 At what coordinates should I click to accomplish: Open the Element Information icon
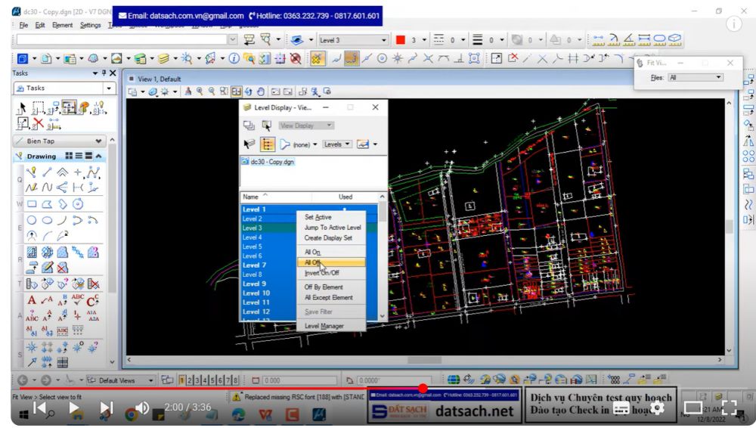(x=234, y=59)
